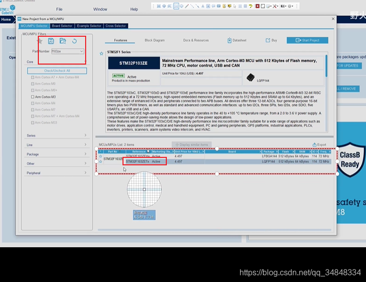The image size is (366, 282).
Task: Show the Features tab
Action: point(121,40)
